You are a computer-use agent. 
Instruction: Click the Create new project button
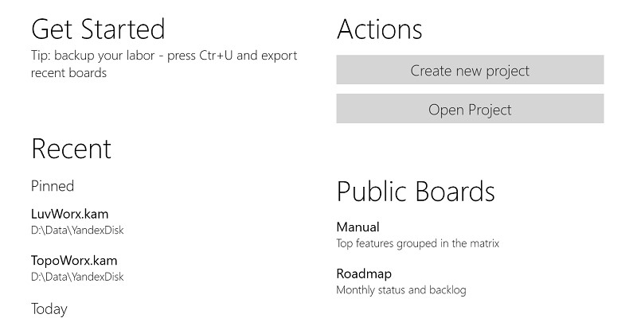click(x=470, y=70)
